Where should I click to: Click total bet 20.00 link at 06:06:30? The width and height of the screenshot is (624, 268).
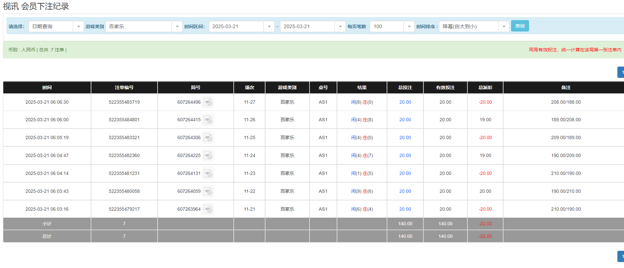(405, 102)
